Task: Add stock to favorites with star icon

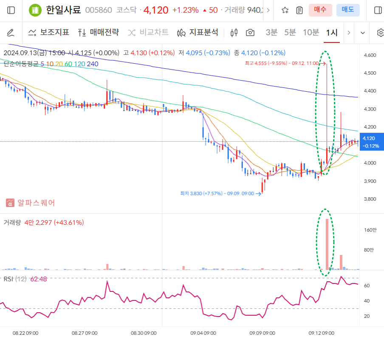Action: 285,10
